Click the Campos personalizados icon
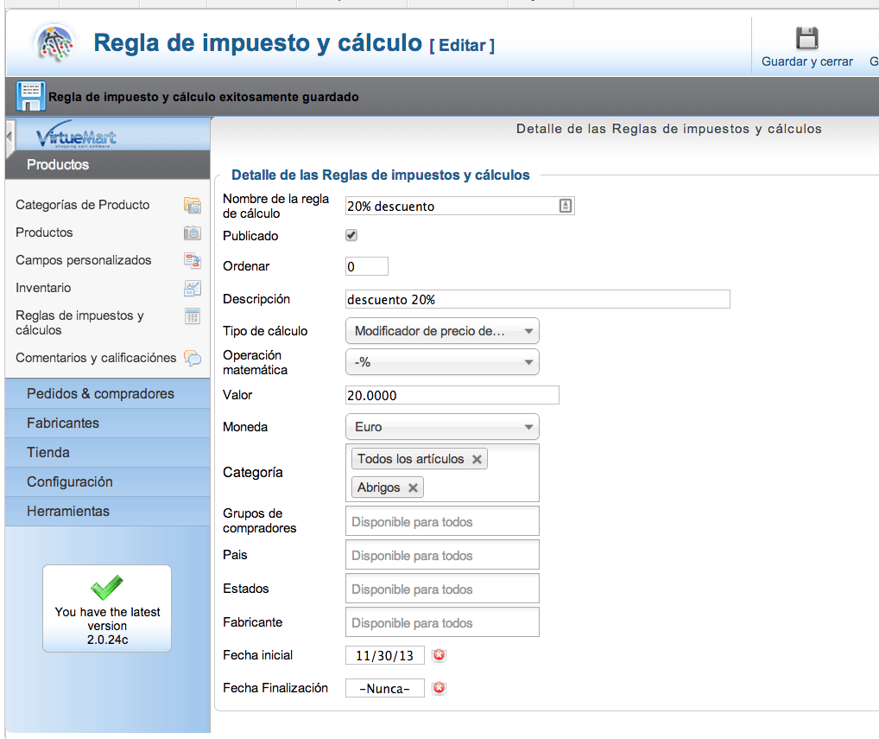Viewport: 879px width, 739px height. pyautogui.click(x=193, y=260)
